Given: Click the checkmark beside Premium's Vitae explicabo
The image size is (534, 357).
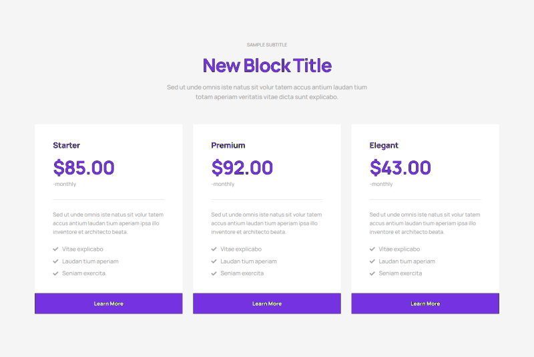Looking at the screenshot, I should [214, 249].
